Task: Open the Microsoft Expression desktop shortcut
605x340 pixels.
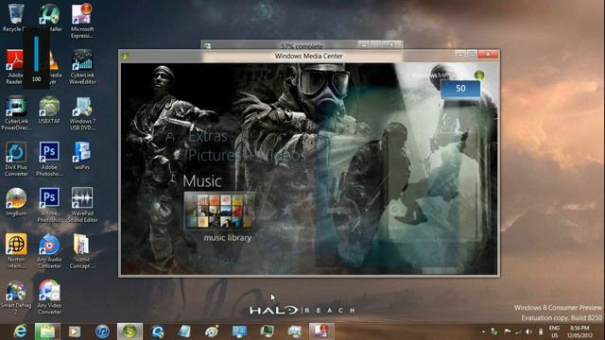Action: point(82,21)
